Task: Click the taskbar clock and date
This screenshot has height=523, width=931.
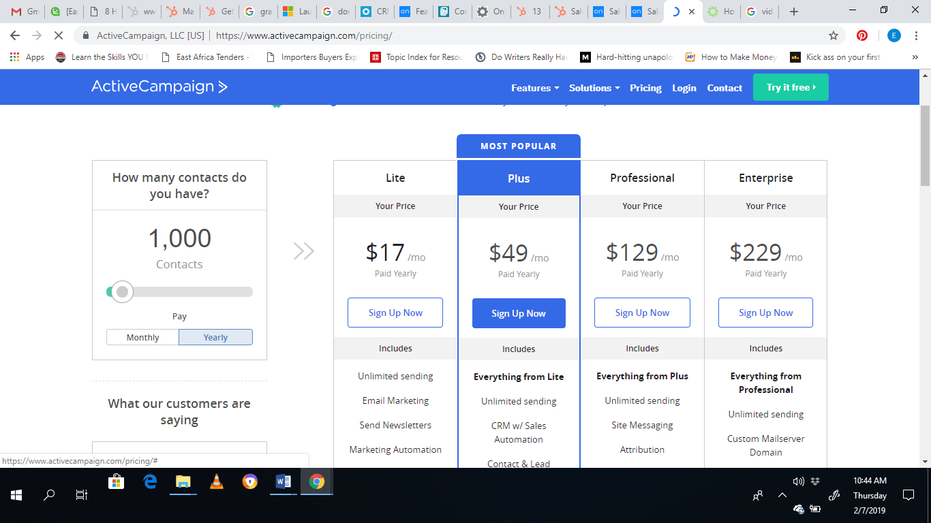Action: click(870, 495)
